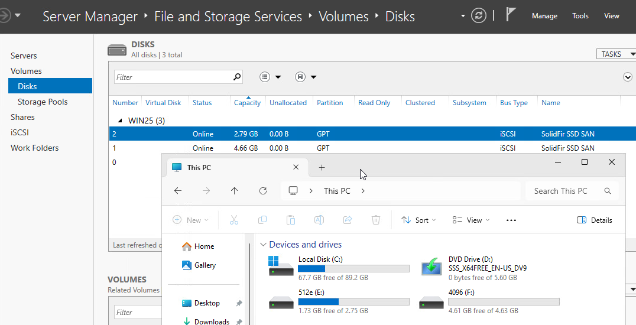Sort disks by the Bus Type column header
Screen dimensions: 636x325
tap(514, 103)
